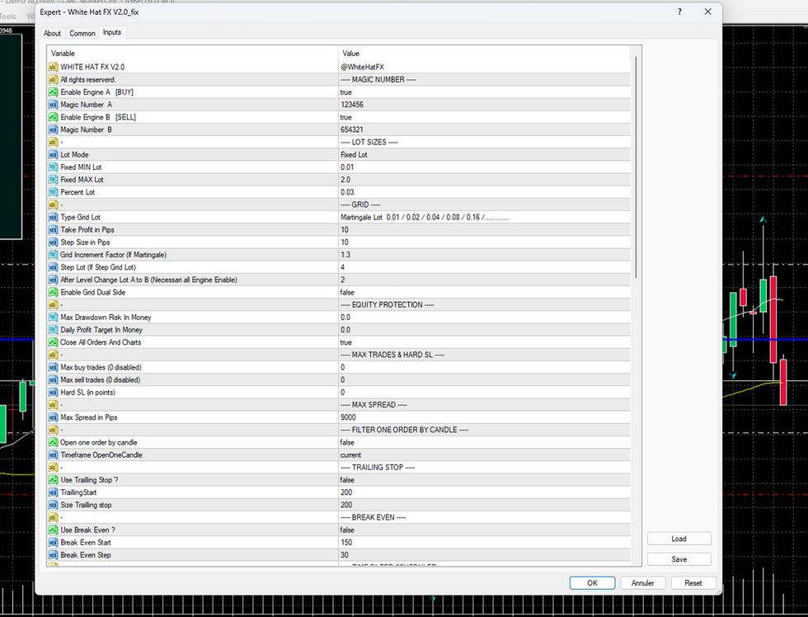Click the icon beside Max Drawdown Risk In Money
808x617 pixels.
point(53,318)
